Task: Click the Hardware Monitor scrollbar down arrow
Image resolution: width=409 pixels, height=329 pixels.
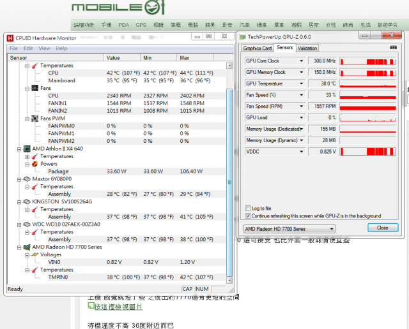Action: [x=229, y=281]
